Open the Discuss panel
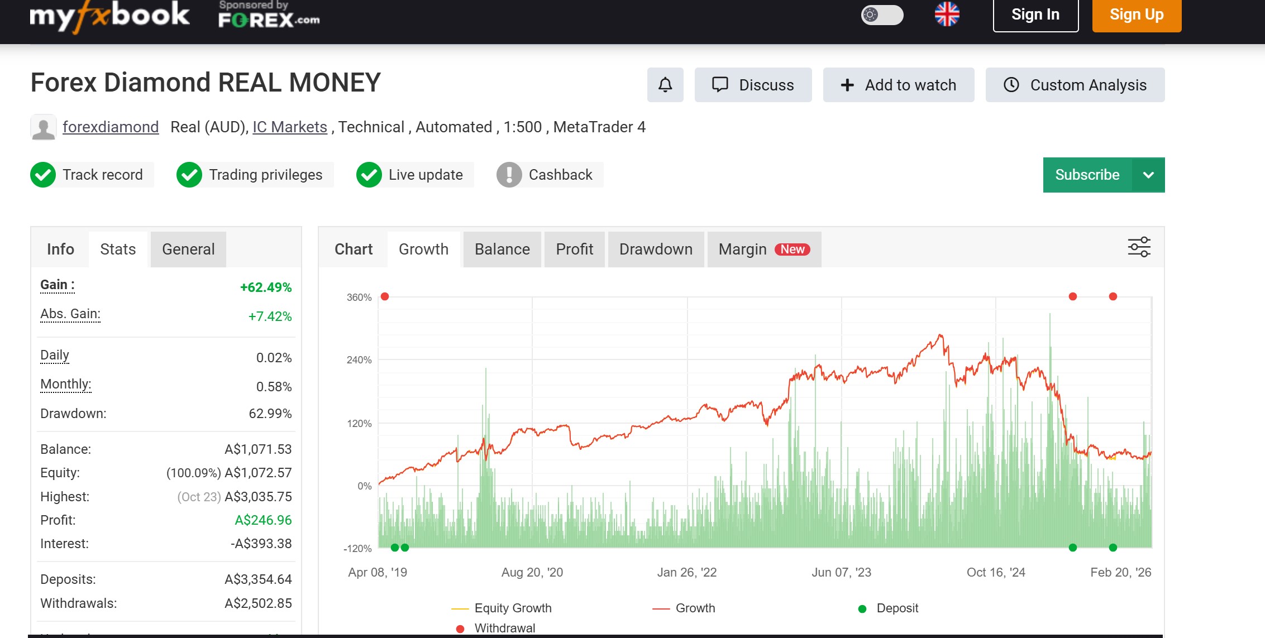Screen dimensions: 1265x638 tap(753, 85)
